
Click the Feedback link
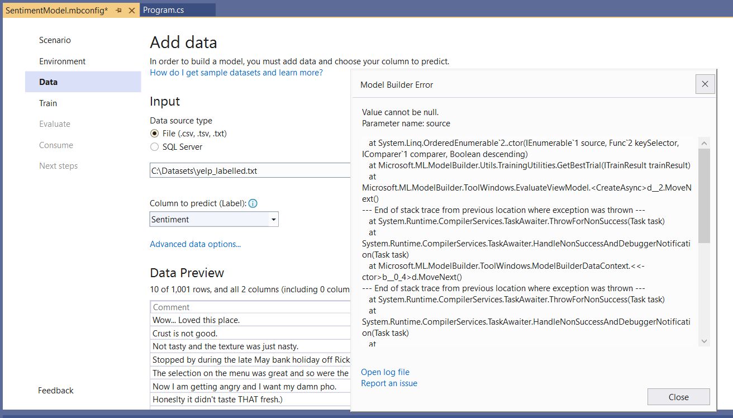pyautogui.click(x=56, y=391)
